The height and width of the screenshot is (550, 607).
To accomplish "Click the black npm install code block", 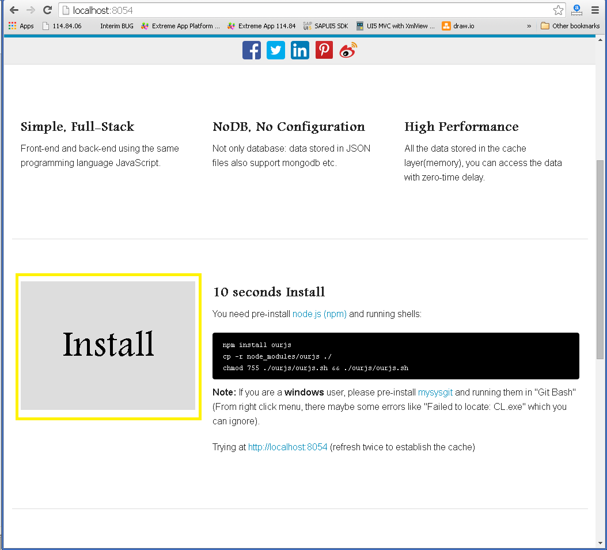I will coord(396,356).
